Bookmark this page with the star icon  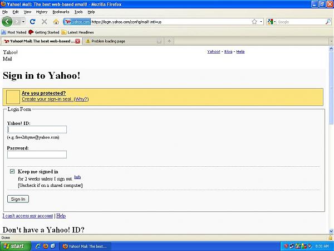[254, 22]
